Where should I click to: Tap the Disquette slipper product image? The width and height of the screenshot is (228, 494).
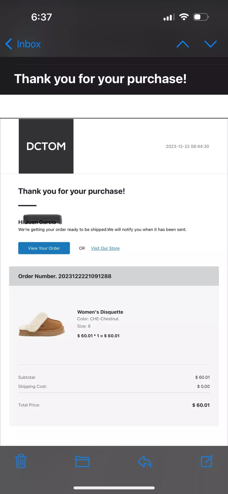coord(42,324)
